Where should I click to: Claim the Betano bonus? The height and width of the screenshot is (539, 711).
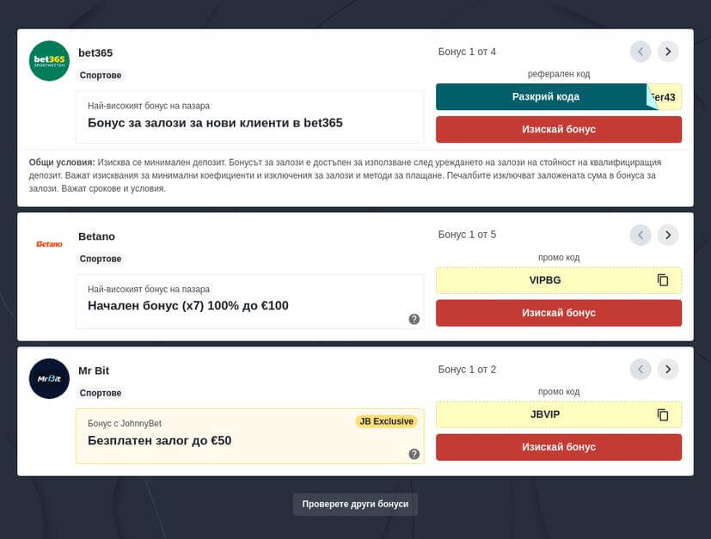pos(558,313)
